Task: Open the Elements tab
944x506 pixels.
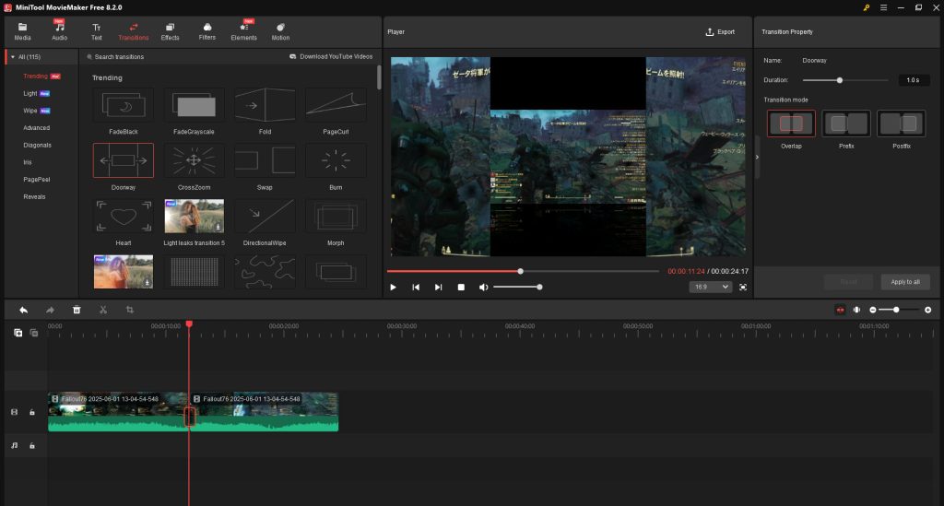Action: [x=243, y=31]
